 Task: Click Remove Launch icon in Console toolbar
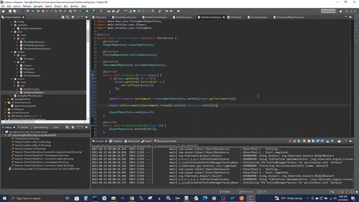[x=294, y=141]
